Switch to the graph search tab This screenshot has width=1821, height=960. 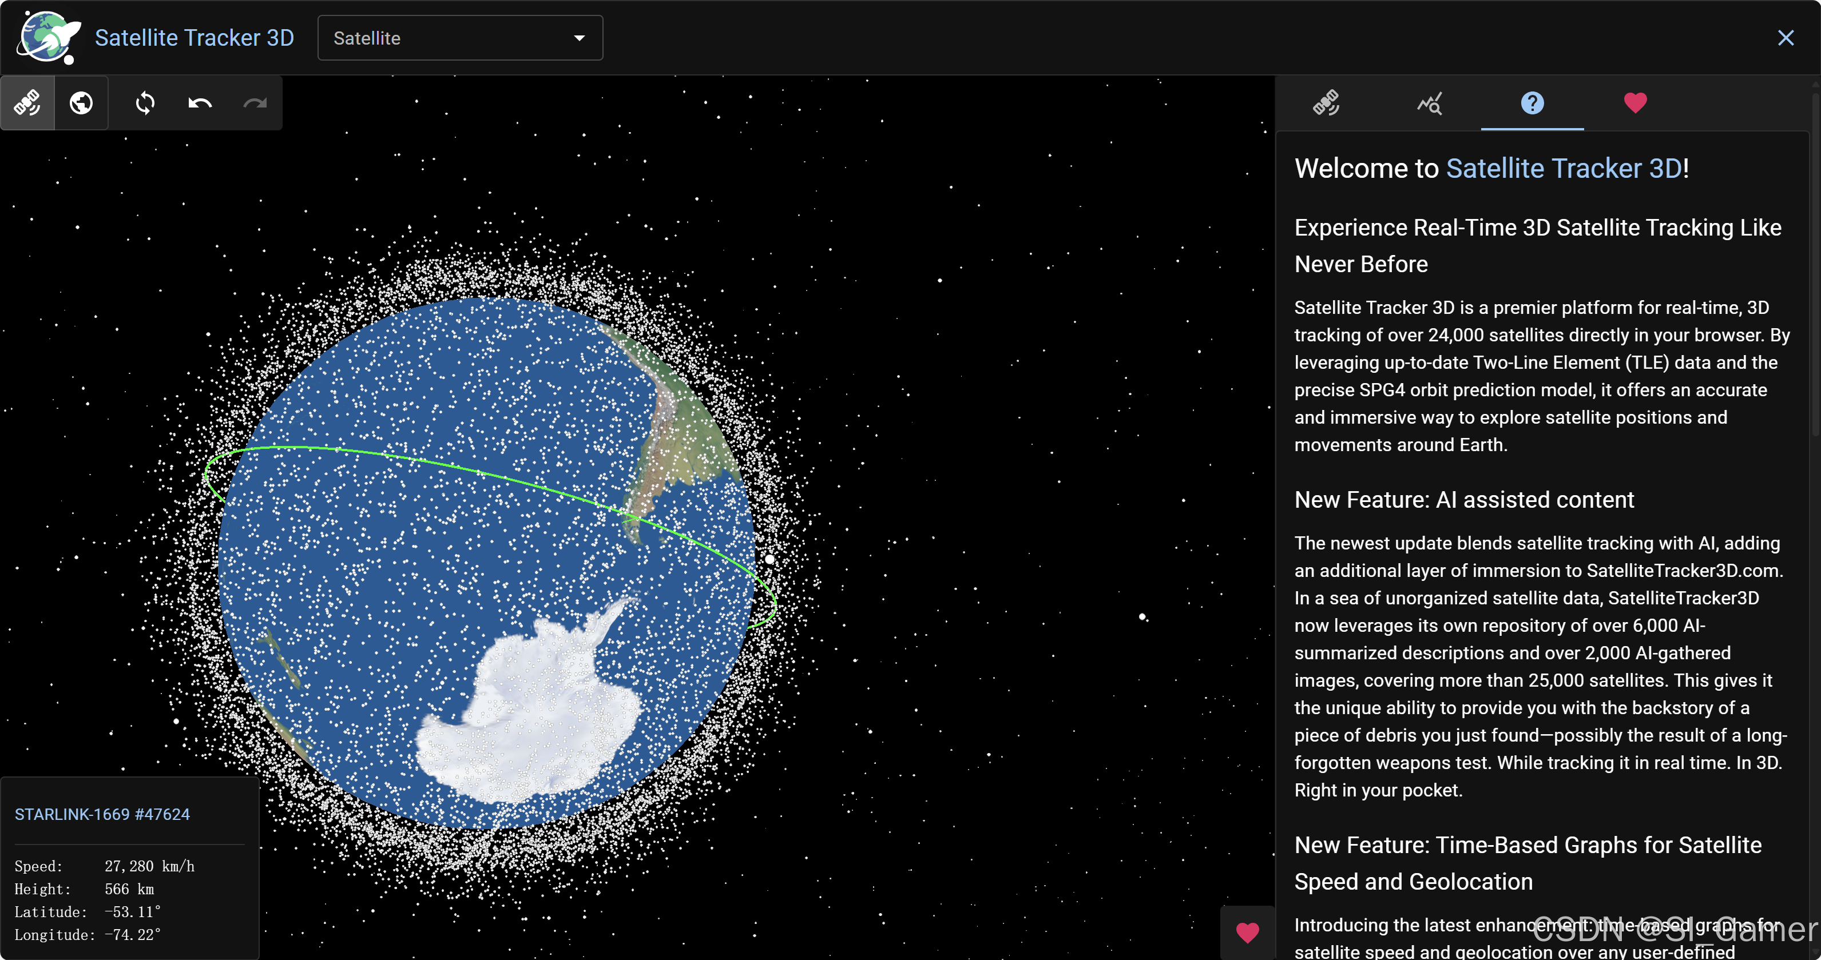(1429, 103)
